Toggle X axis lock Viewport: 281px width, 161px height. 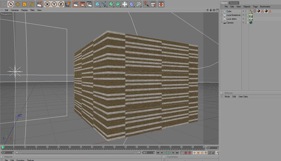pos(47,4)
